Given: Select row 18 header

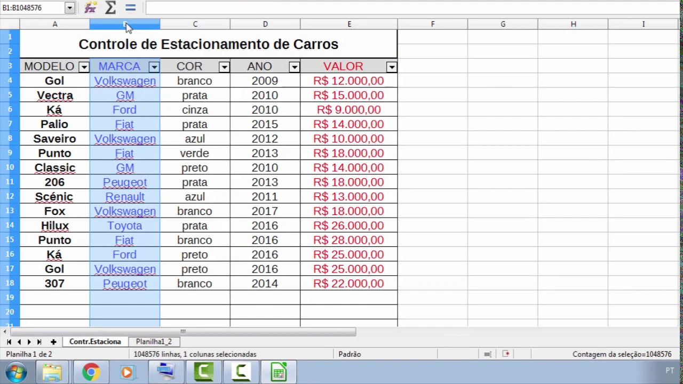Looking at the screenshot, I should pos(10,283).
